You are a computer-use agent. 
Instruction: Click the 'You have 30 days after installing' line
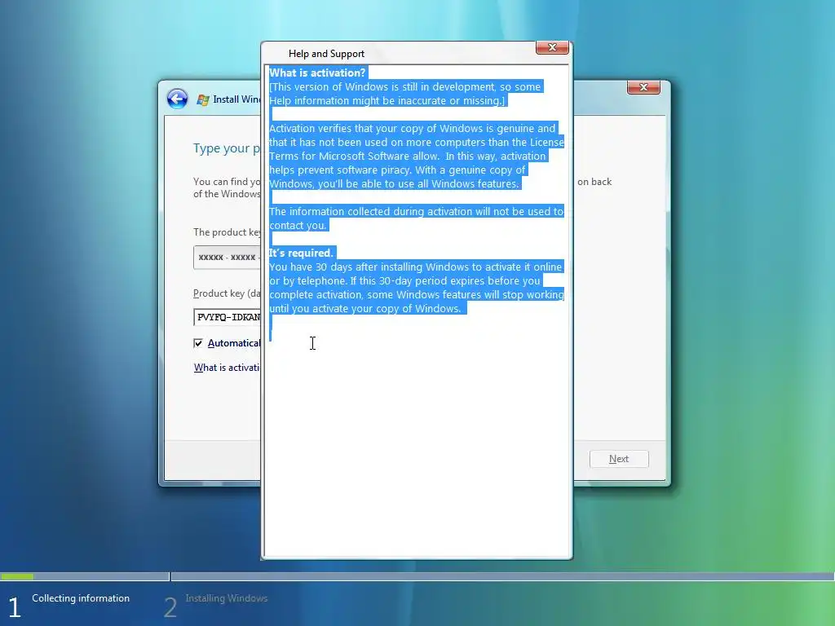click(415, 267)
